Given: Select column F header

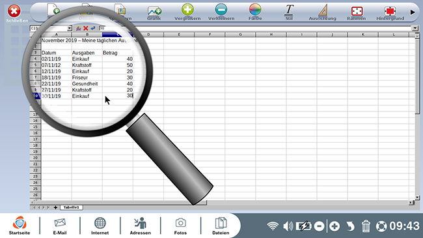Looking at the screenshot, I should (210, 35).
